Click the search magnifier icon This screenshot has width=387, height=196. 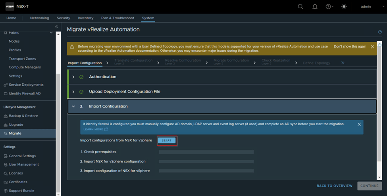click(300, 7)
